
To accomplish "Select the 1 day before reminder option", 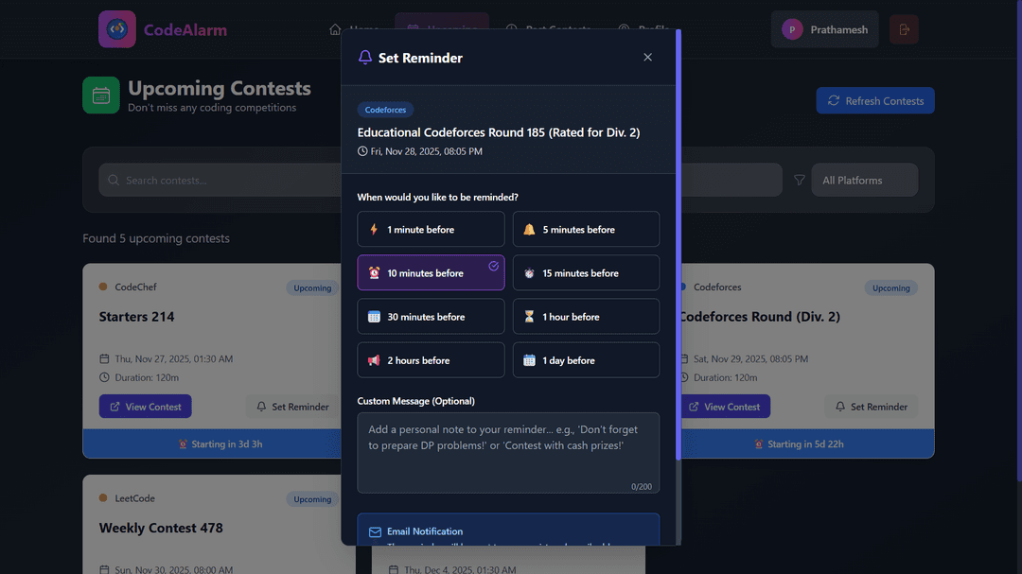I will [x=586, y=359].
